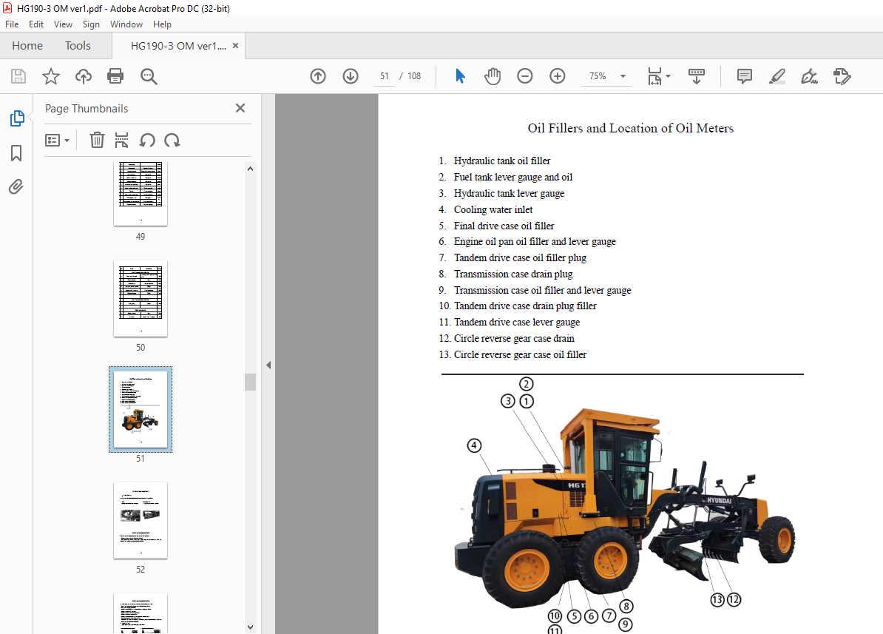Click 'Hydraulic tank oil filler' text

(501, 161)
